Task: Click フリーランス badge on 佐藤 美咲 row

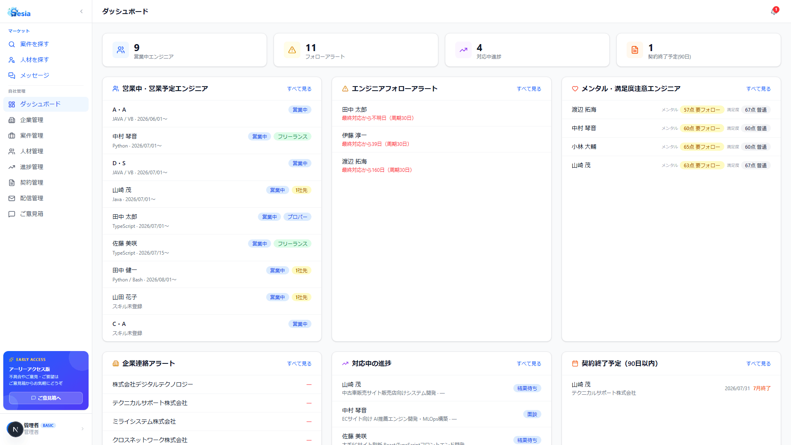Action: 293,244
